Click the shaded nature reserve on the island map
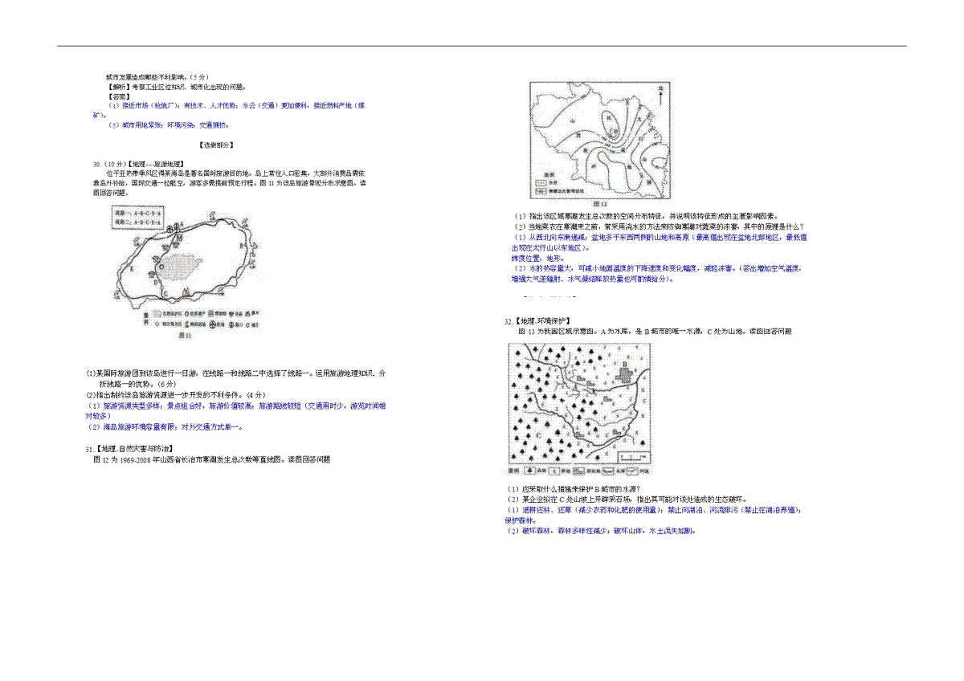The height and width of the screenshot is (681, 964). click(x=178, y=266)
